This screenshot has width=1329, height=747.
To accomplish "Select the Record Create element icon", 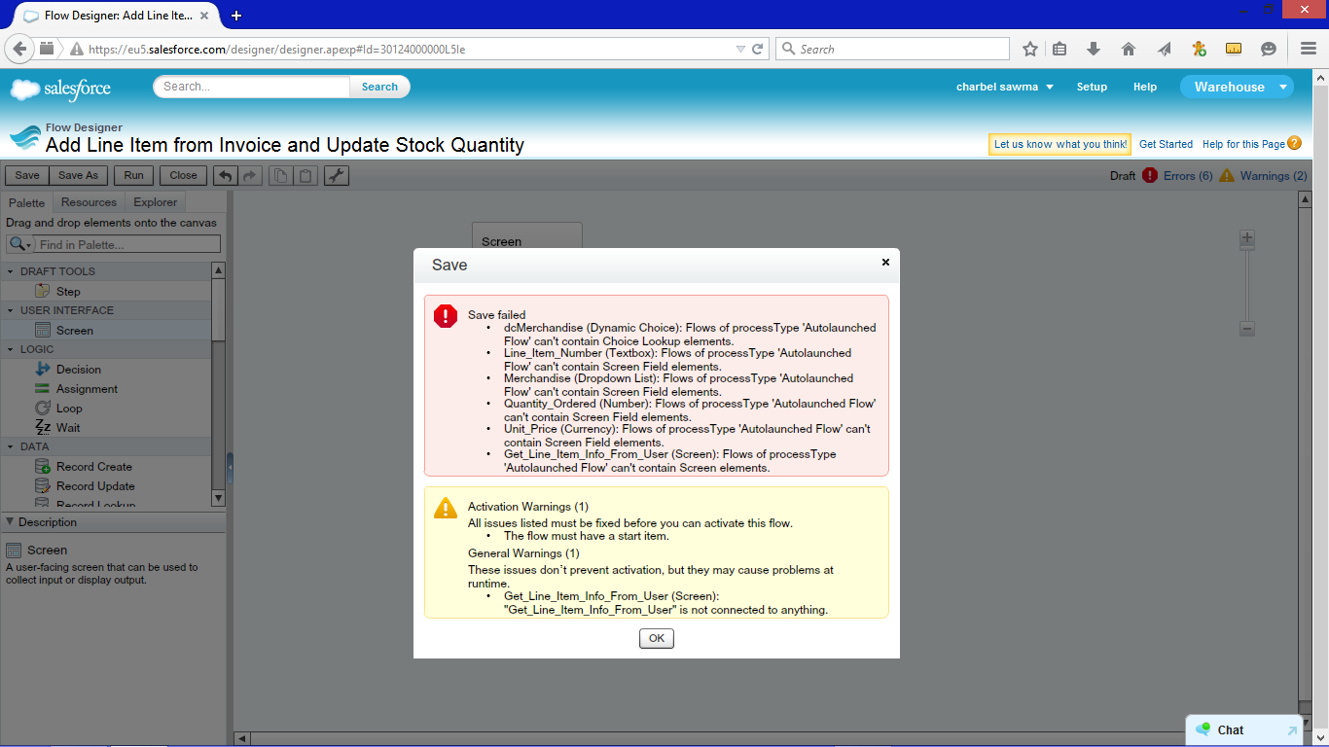I will pos(42,467).
